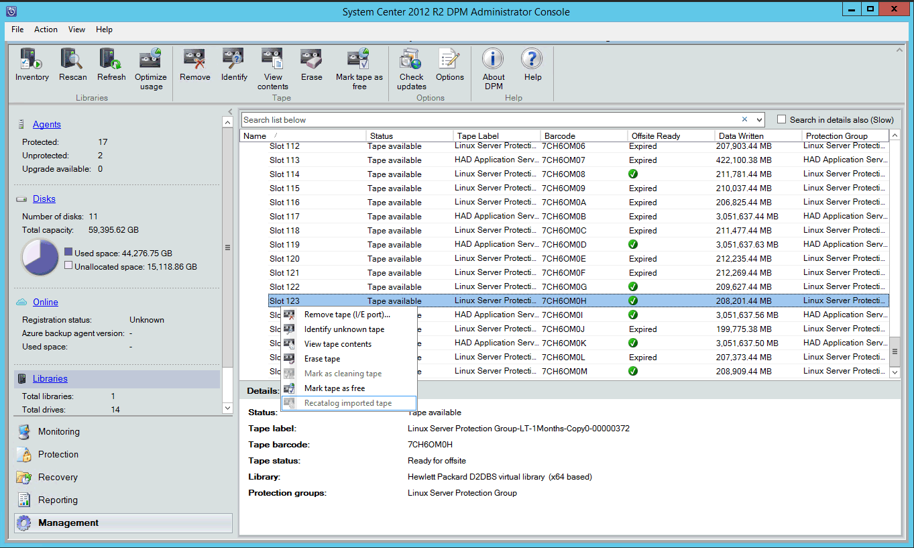Sort by the Protection Group column header

click(x=846, y=135)
